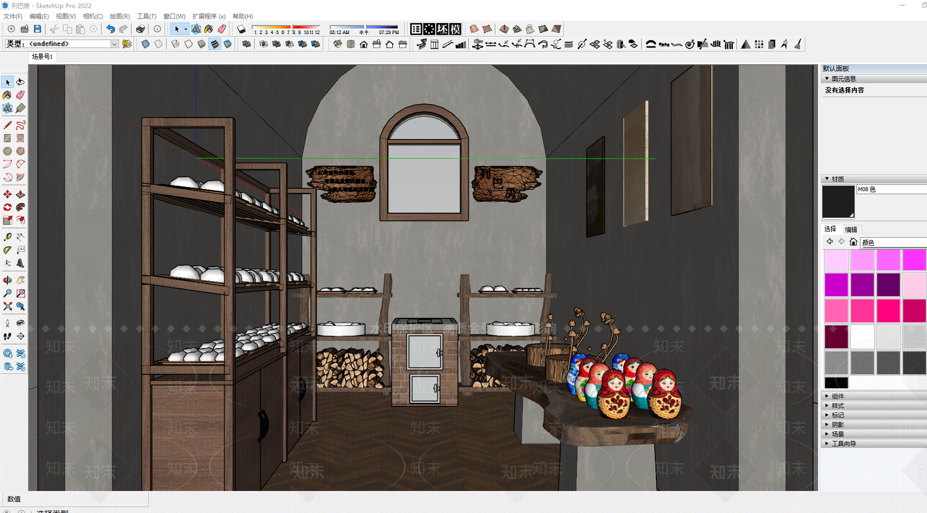
Task: Select the Paint Bucket tool in left toolbar
Action: click(x=8, y=95)
